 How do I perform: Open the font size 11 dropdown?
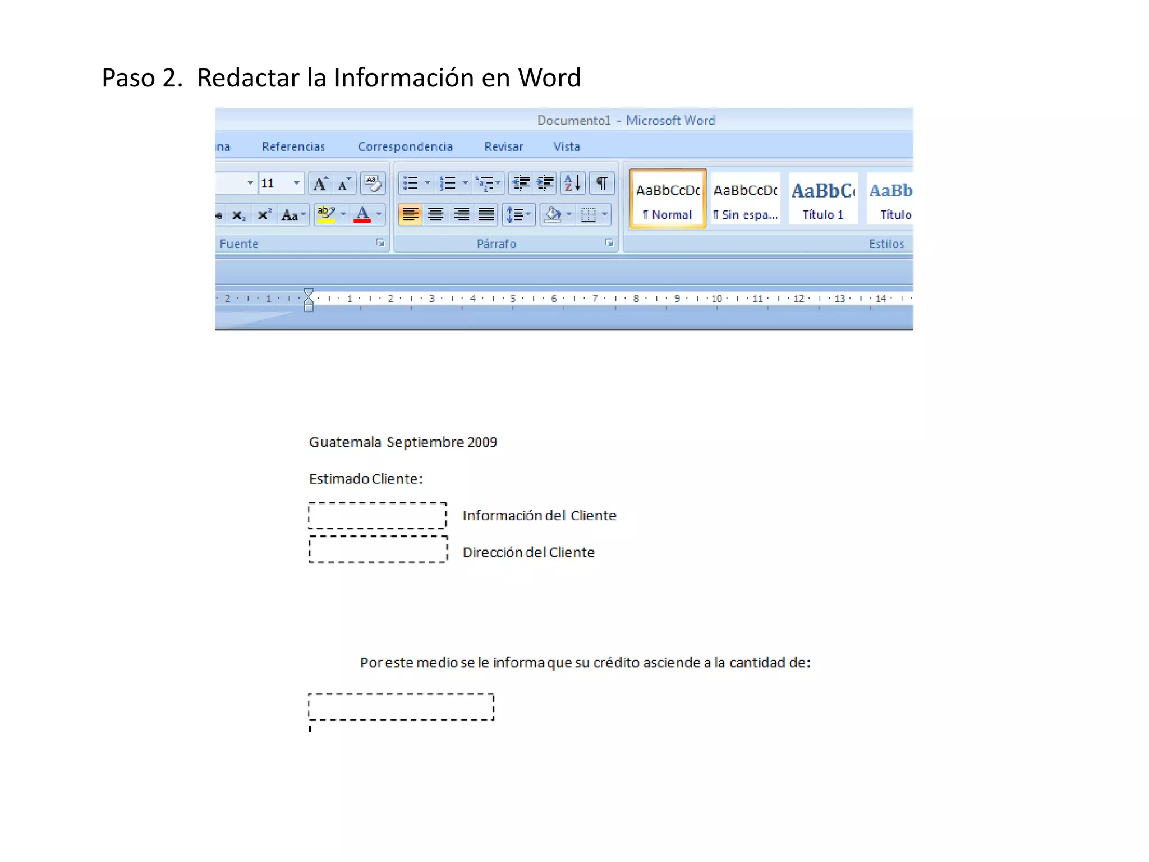pos(296,184)
